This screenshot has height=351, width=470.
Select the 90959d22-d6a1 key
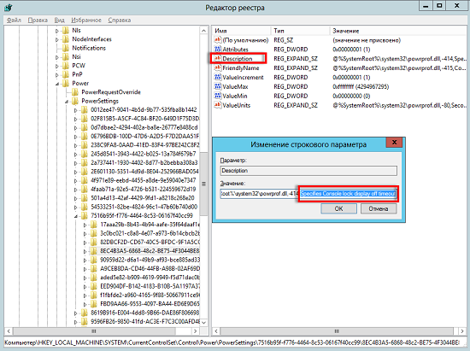tap(150, 260)
